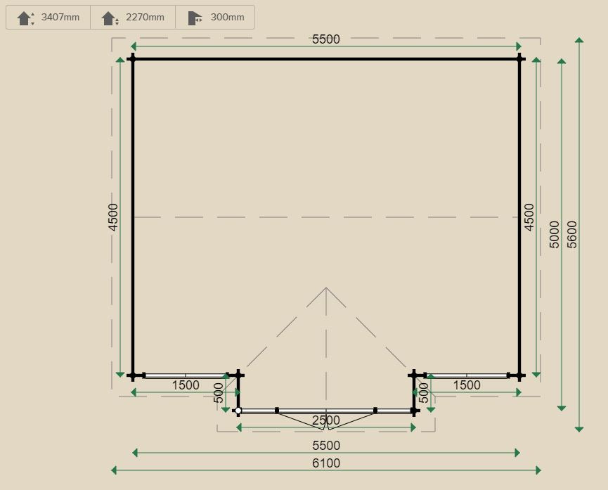Click the total ridge height house icon
The image size is (608, 490).
25,18
